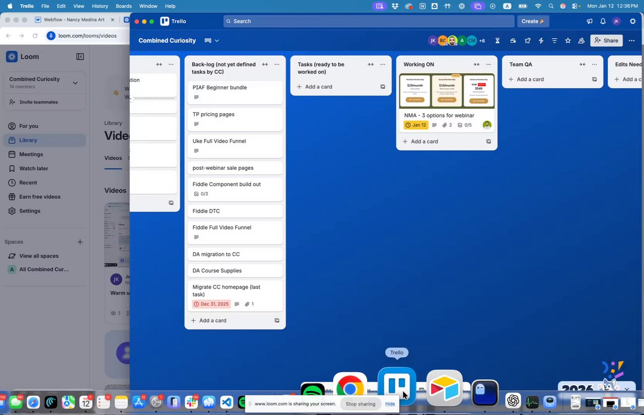Open the DA Course Supplies card
This screenshot has height=415, width=644.
tap(235, 271)
